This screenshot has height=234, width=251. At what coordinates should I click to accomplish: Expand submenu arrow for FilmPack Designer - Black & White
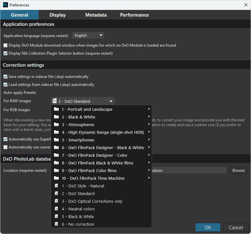149,147
